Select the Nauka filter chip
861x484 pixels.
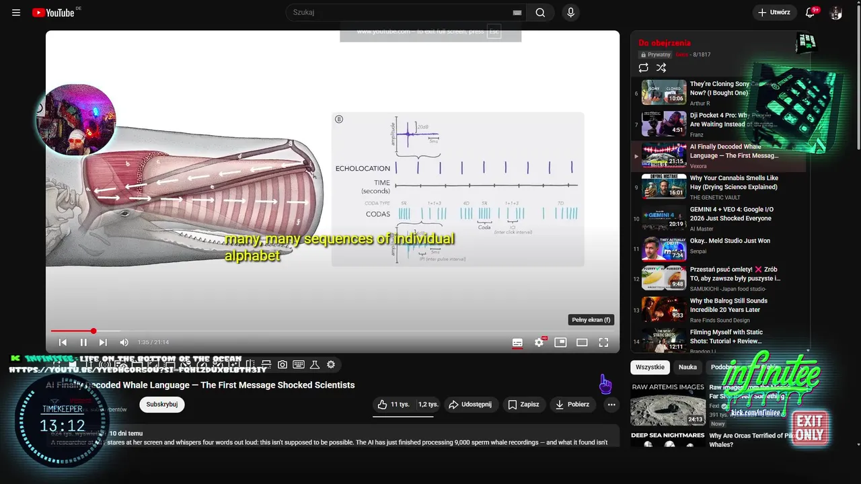point(687,367)
